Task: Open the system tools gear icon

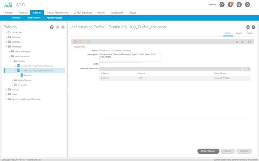Action: 247,5
